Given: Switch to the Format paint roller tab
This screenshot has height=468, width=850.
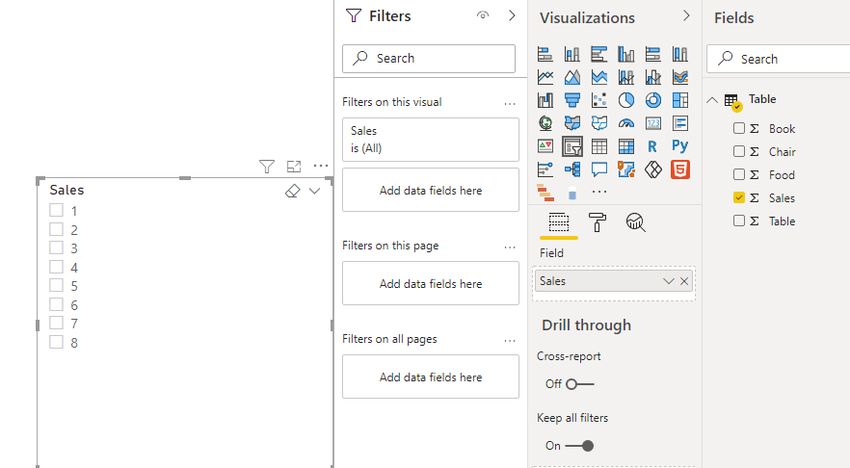Looking at the screenshot, I should tap(597, 222).
